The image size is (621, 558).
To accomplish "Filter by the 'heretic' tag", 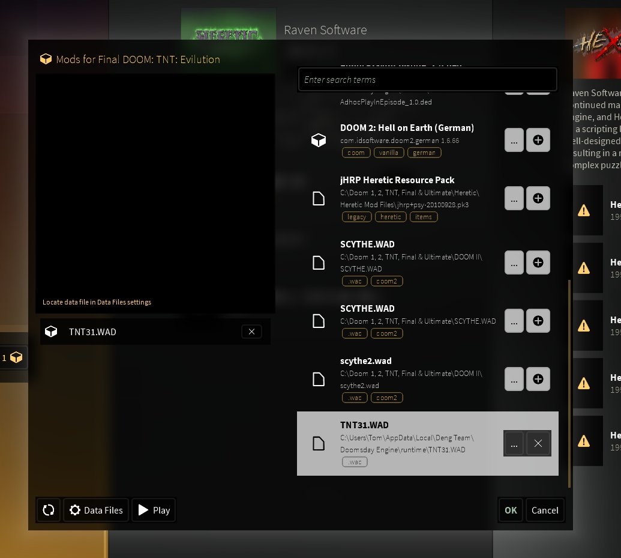I will pos(391,217).
